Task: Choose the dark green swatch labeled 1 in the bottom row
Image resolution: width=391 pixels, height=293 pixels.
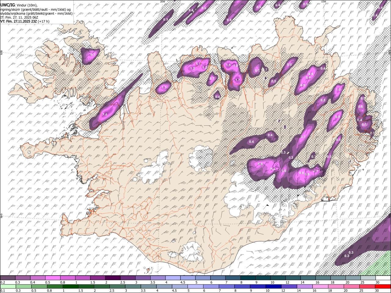Action: (x=70, y=286)
